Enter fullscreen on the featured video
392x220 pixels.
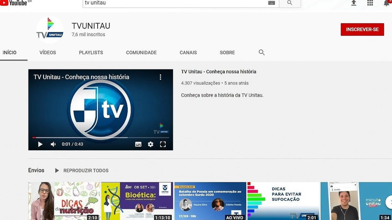coord(163,144)
